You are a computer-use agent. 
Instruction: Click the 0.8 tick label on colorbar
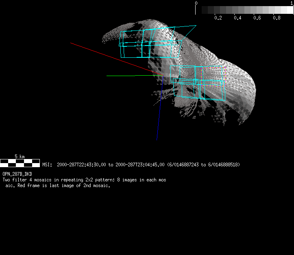pyautogui.click(x=277, y=18)
